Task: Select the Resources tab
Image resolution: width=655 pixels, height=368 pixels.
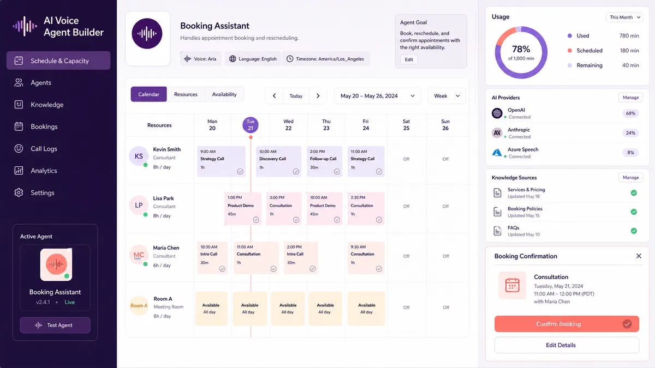Action: click(x=186, y=94)
